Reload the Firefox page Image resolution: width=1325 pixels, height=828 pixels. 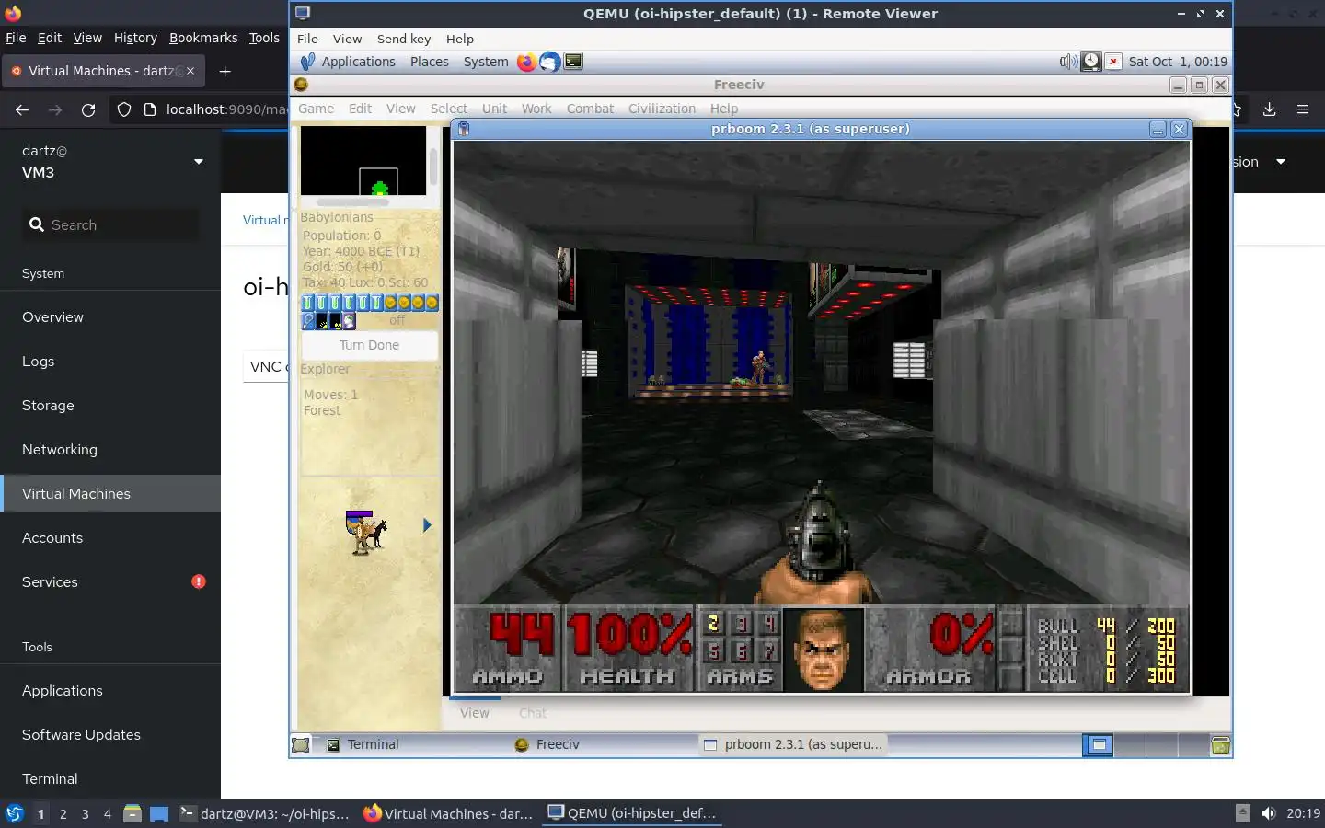coord(88,109)
